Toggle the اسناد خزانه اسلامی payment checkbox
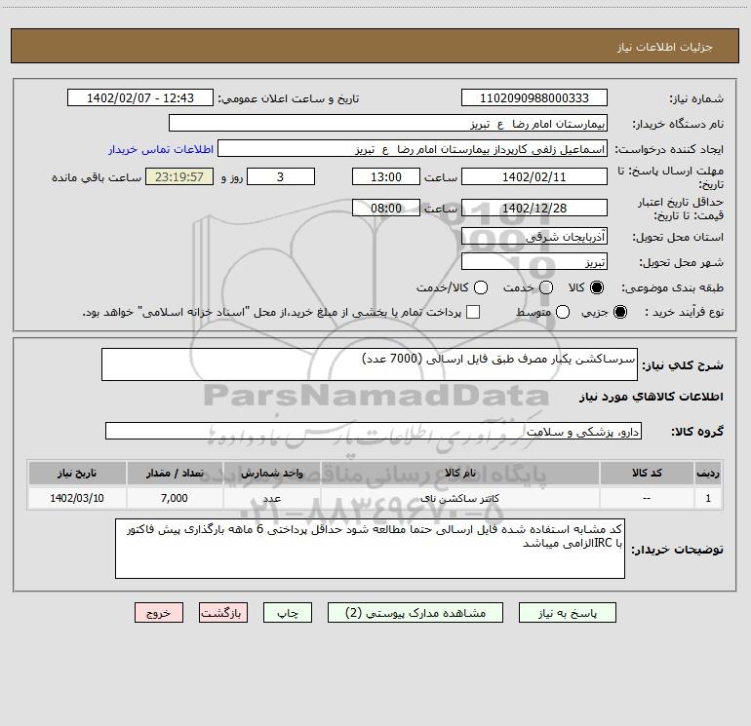This screenshot has width=751, height=726. 473,312
